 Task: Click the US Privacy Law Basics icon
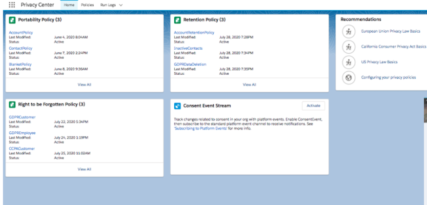348,62
